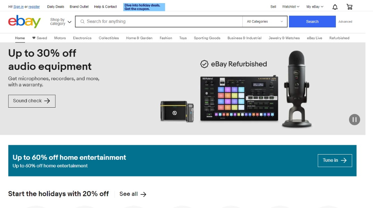Open the shopping cart icon
Viewport: 373px width, 208px height.
pyautogui.click(x=349, y=6)
